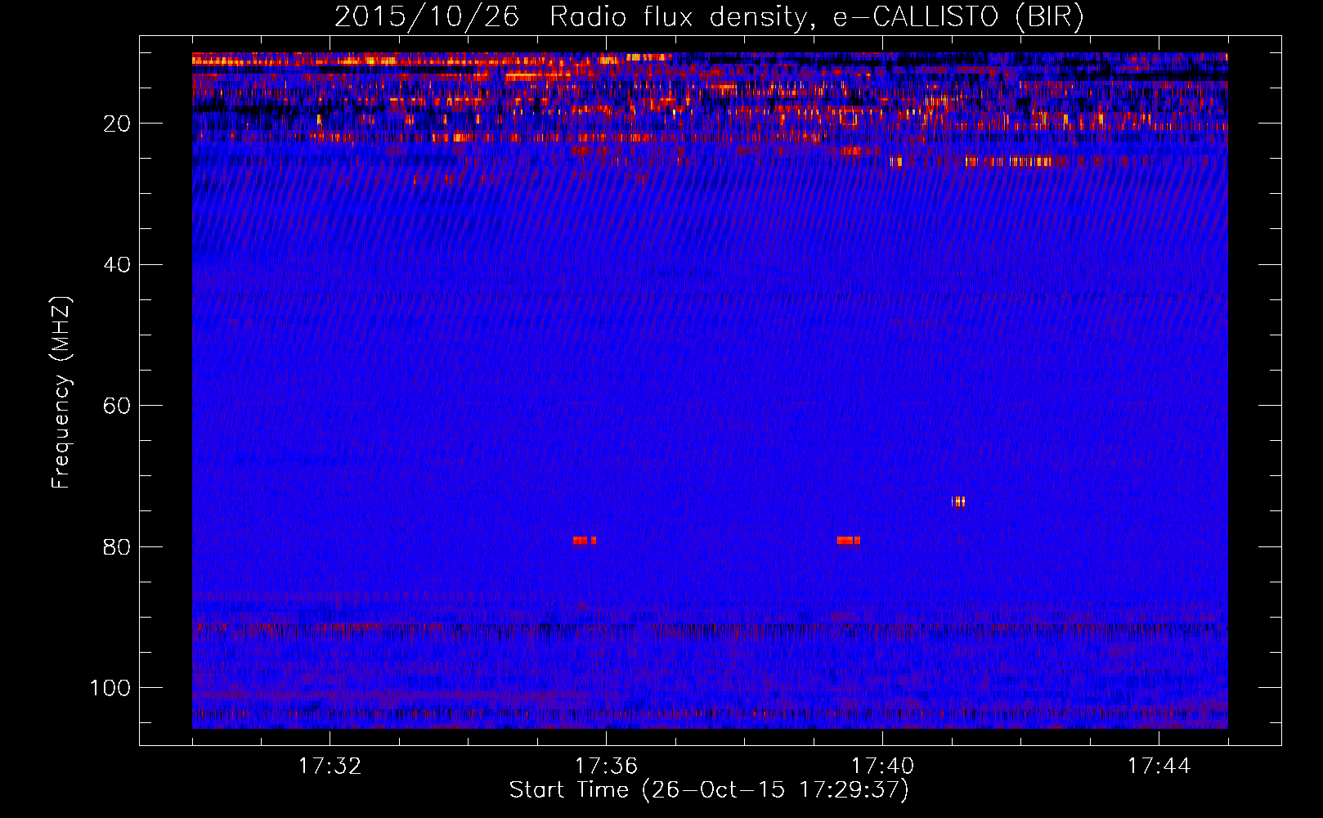1323x818 pixels.
Task: Click the 40 MHz frequency label
Action: 117,265
